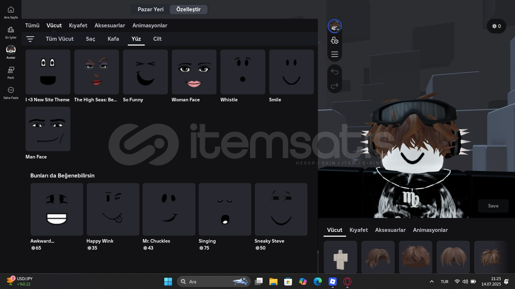Select the Kafa subcategory

(113, 39)
